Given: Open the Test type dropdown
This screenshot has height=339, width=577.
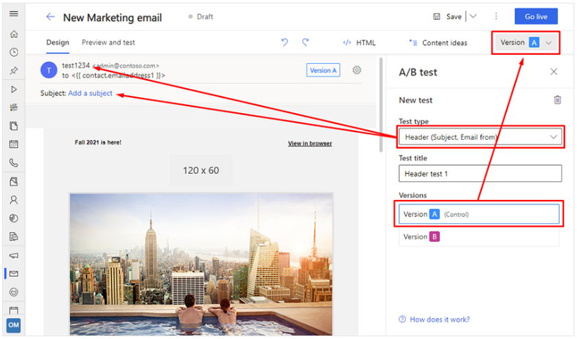Looking at the screenshot, I should pos(480,137).
